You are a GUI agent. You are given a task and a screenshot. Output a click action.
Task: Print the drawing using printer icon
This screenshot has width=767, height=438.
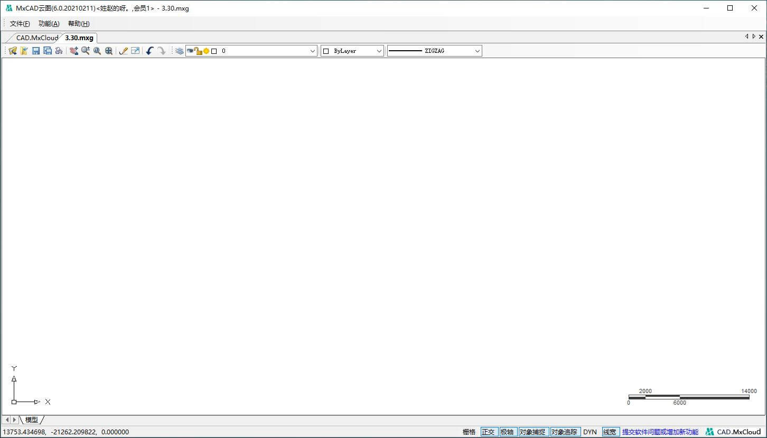[59, 51]
